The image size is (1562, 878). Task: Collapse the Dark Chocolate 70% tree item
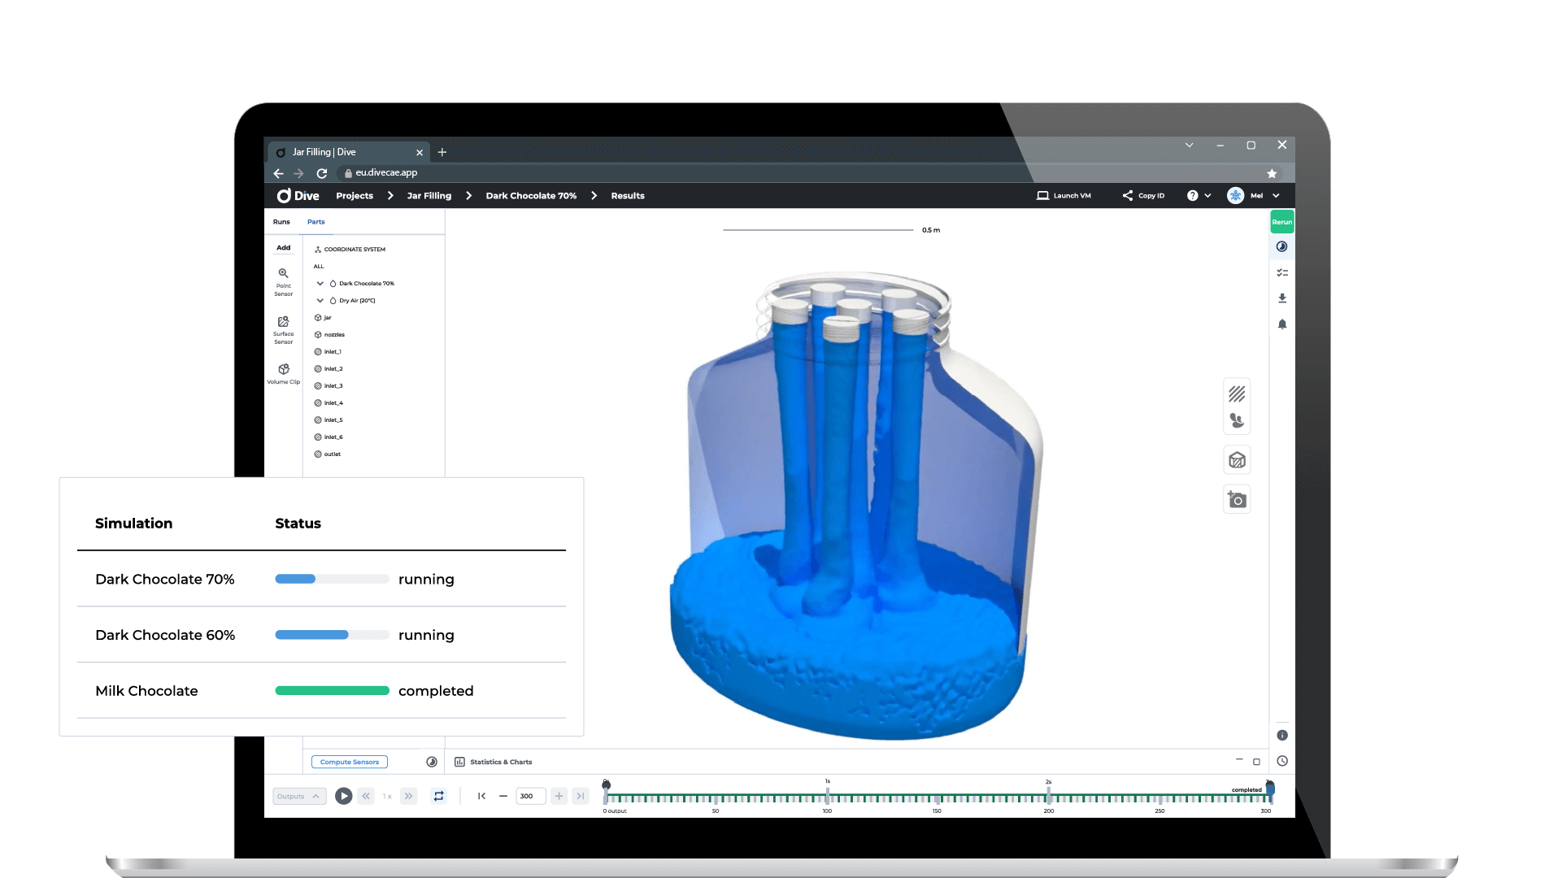click(x=320, y=284)
